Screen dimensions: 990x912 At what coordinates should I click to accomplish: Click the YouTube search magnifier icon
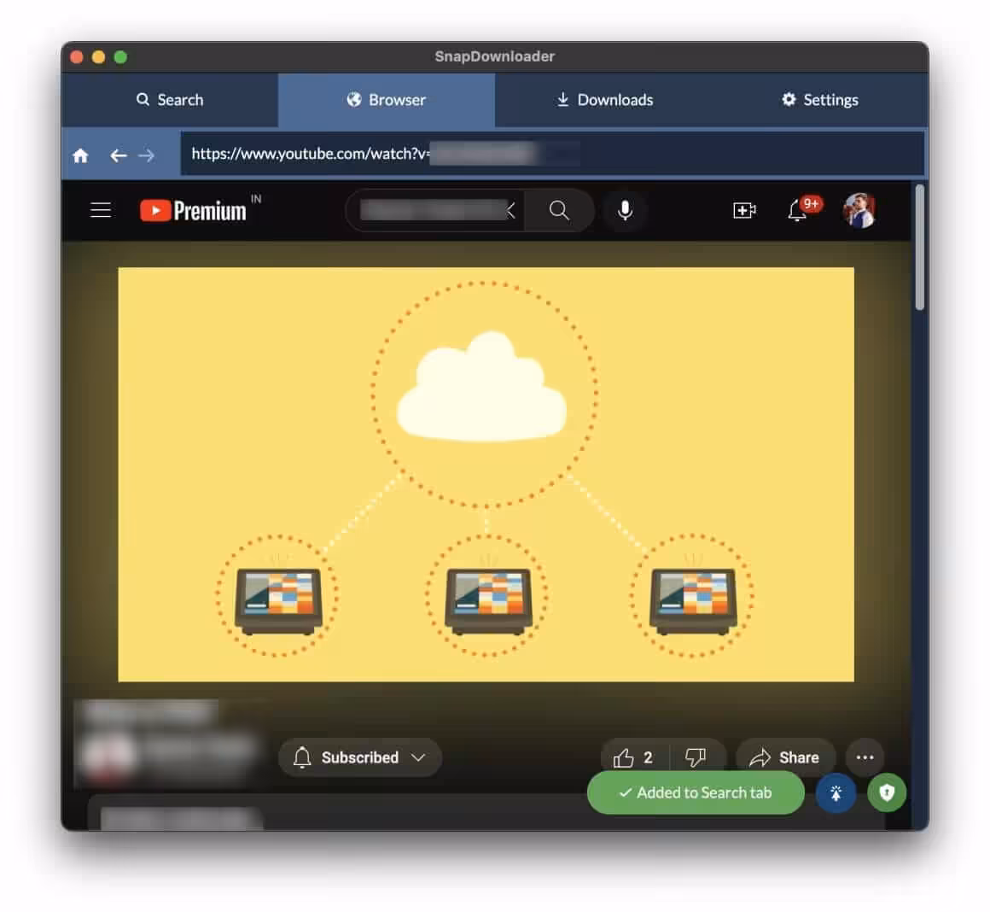pos(559,210)
